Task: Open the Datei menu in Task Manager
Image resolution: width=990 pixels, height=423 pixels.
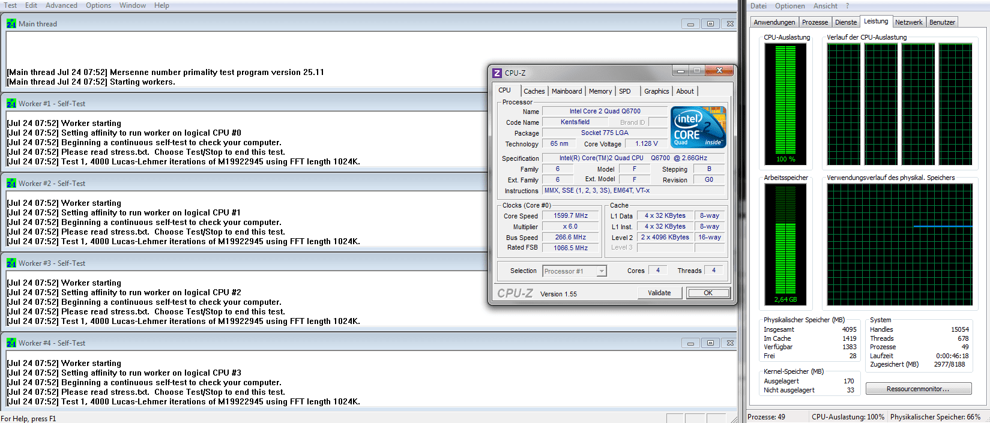Action: click(758, 6)
